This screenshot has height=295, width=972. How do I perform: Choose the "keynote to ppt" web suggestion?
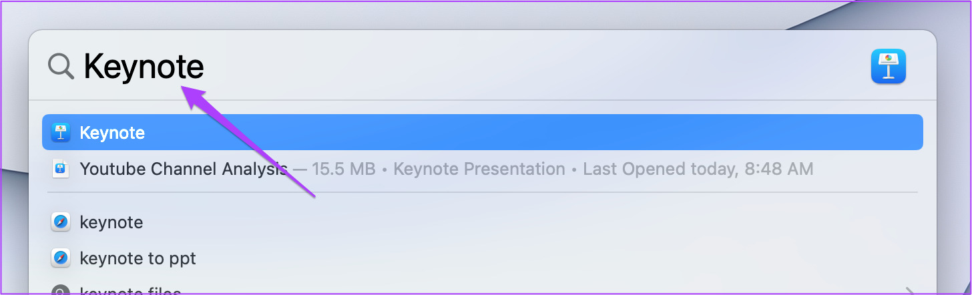(483, 258)
